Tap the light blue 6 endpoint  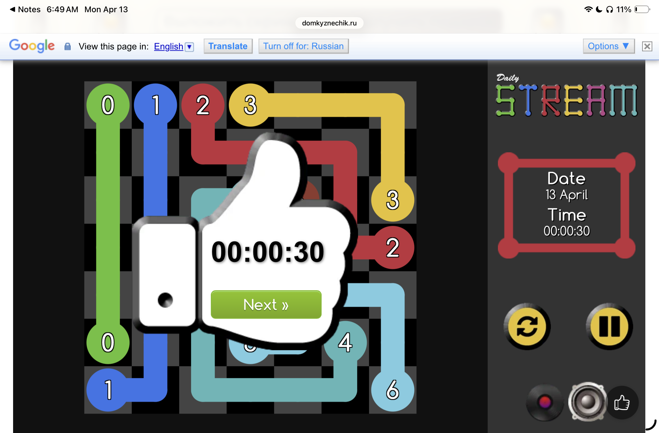[x=393, y=390]
